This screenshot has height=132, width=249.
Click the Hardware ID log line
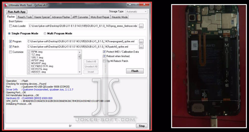coord(29,98)
